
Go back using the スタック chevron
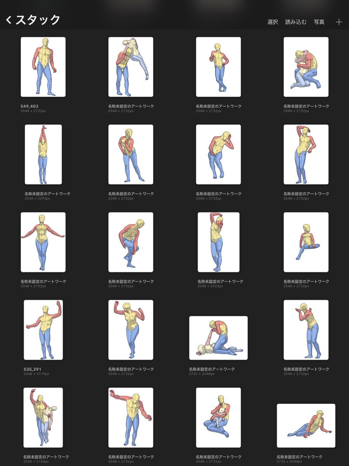tap(9, 20)
